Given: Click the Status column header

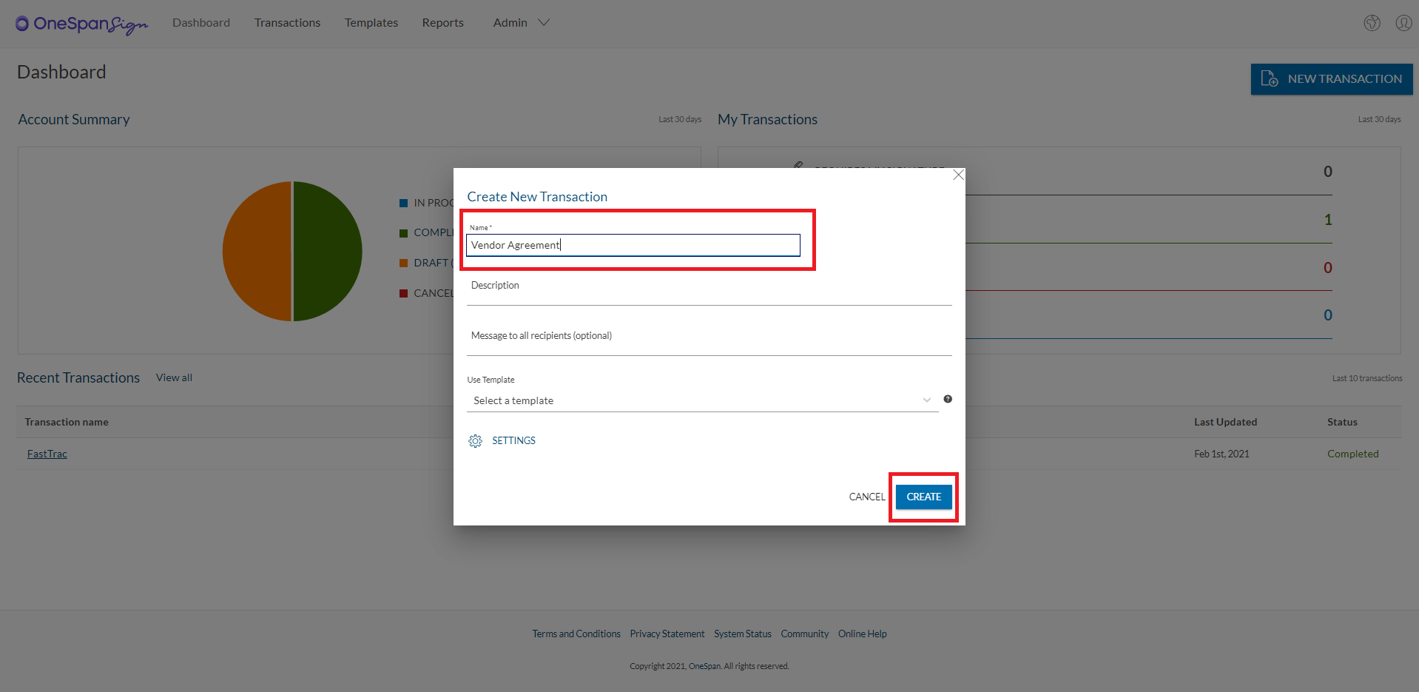Looking at the screenshot, I should (x=1342, y=422).
